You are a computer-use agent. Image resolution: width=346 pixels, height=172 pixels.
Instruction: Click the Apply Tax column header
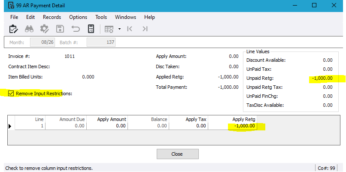[188, 119]
